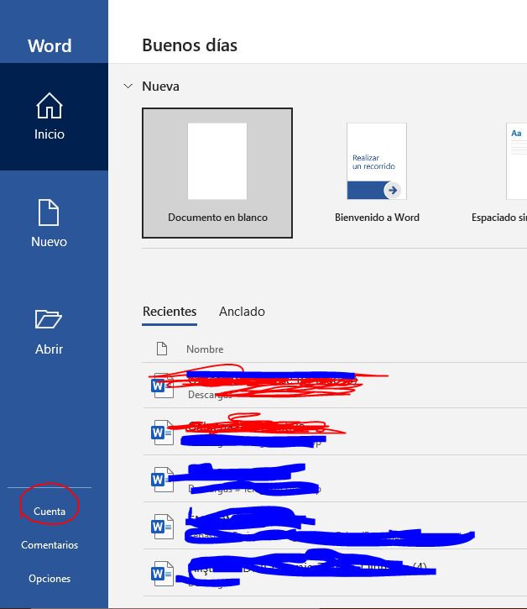Open the second recent Word document
Screen dimensions: 527x609
pyautogui.click(x=335, y=432)
